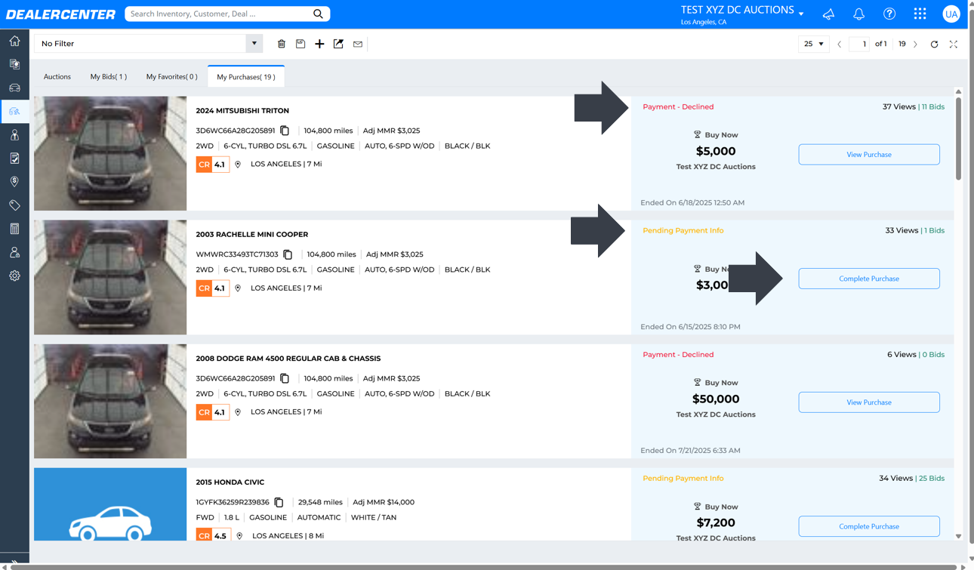974x570 pixels.
Task: Open the page size dropdown showing 25
Action: click(x=813, y=44)
